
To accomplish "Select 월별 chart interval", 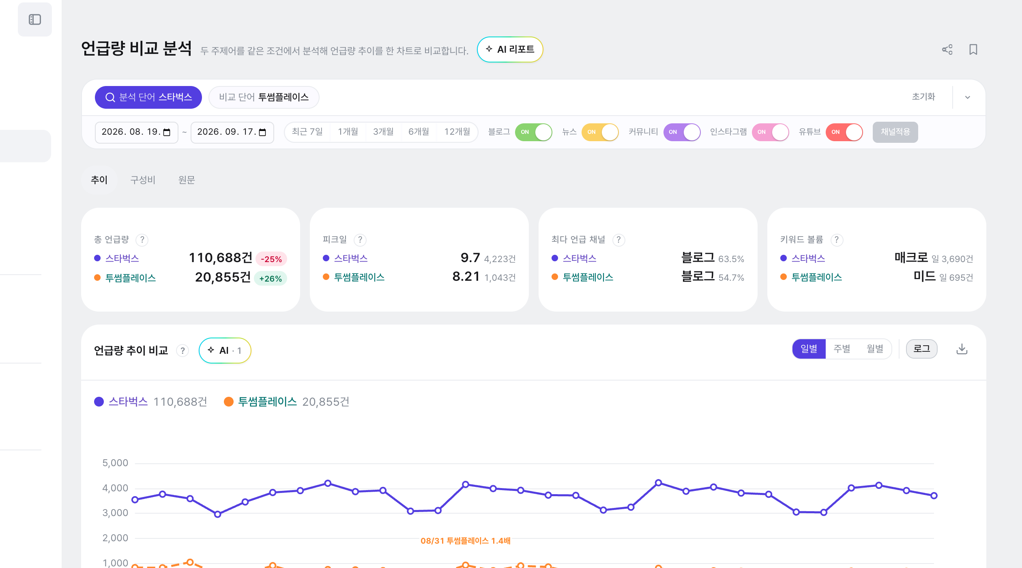I will click(x=875, y=349).
